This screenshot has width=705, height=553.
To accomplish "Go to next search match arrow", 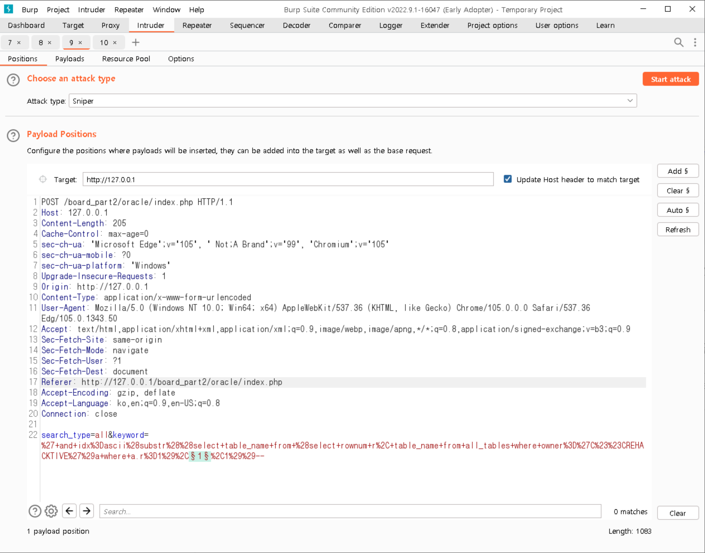I will (x=87, y=511).
